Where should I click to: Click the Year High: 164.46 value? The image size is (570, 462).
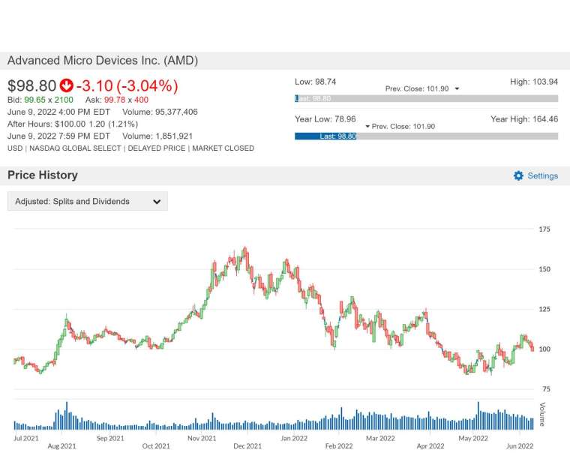(524, 119)
